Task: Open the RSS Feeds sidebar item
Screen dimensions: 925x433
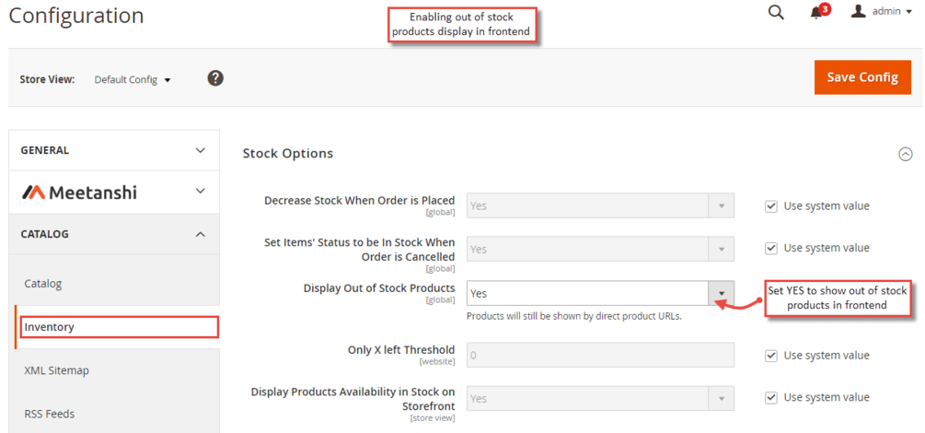Action: coord(50,414)
